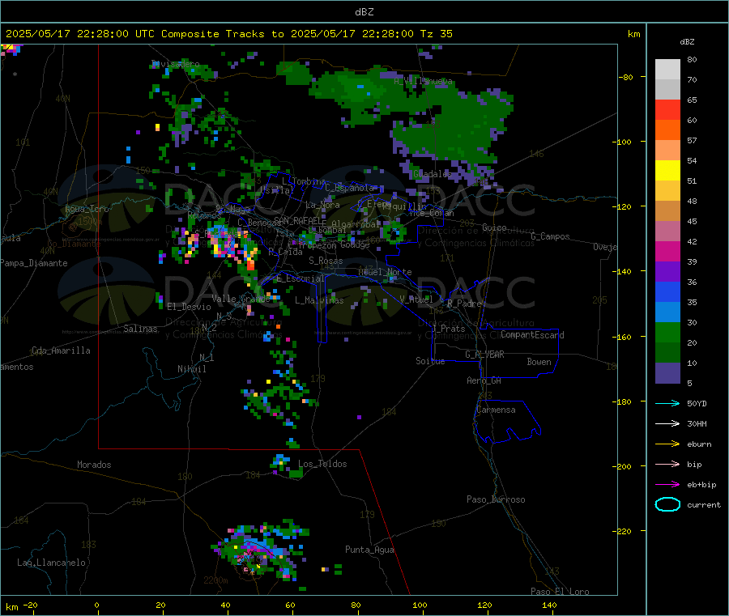Click the pink bip arrow icon
The width and height of the screenshot is (729, 616).
(x=667, y=464)
